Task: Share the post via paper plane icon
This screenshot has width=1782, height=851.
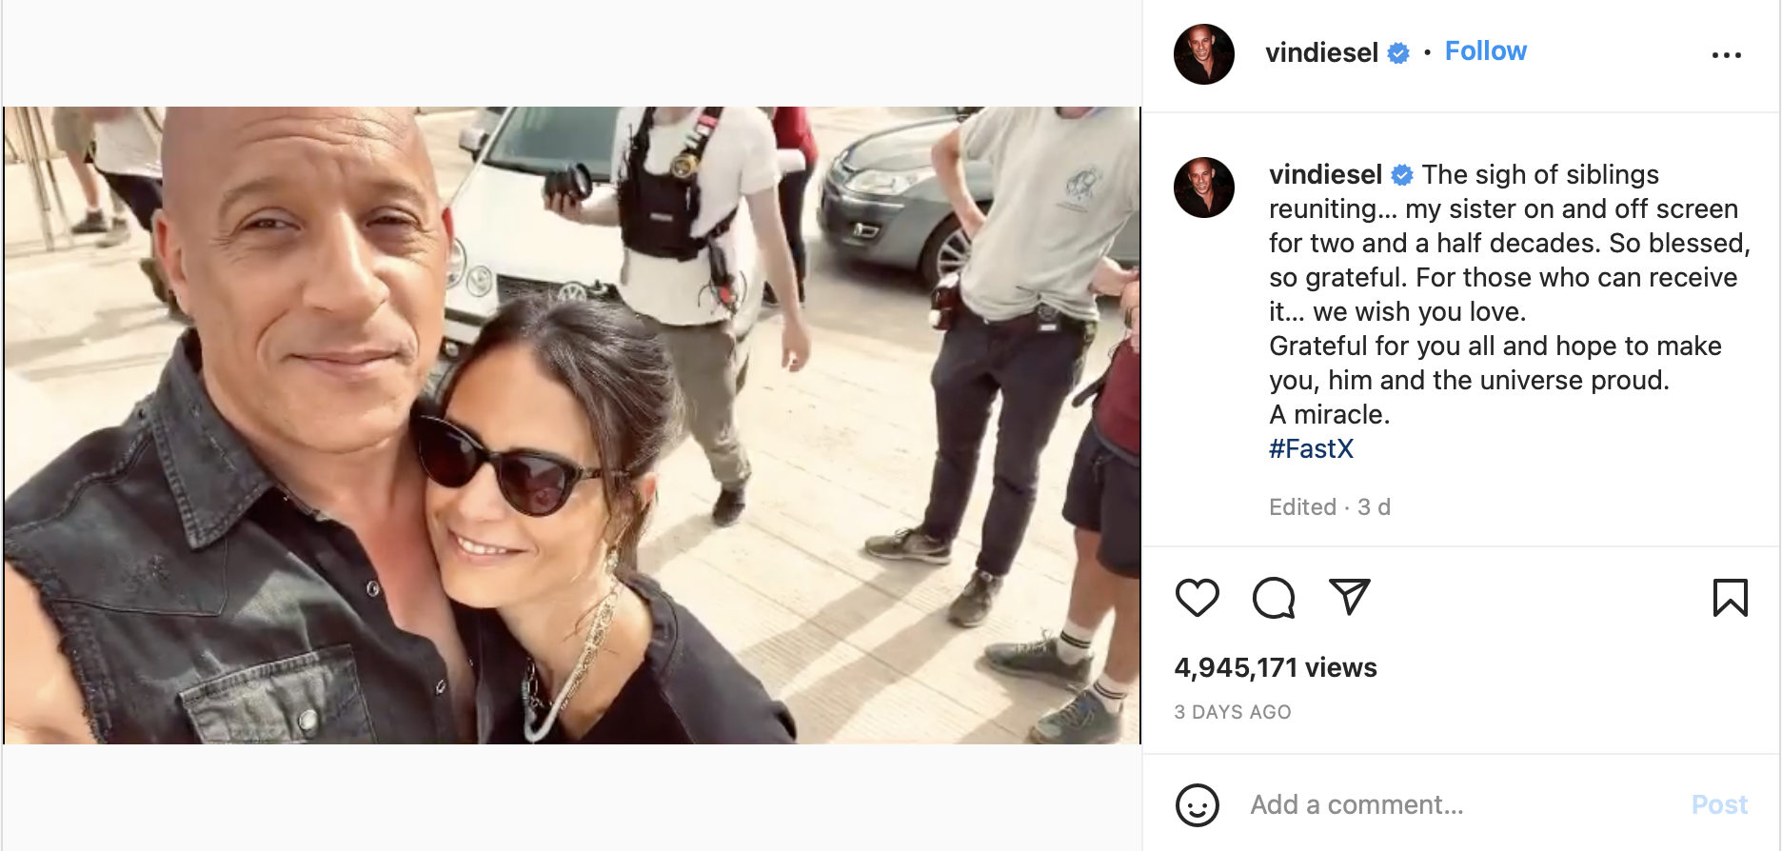Action: coord(1349,597)
